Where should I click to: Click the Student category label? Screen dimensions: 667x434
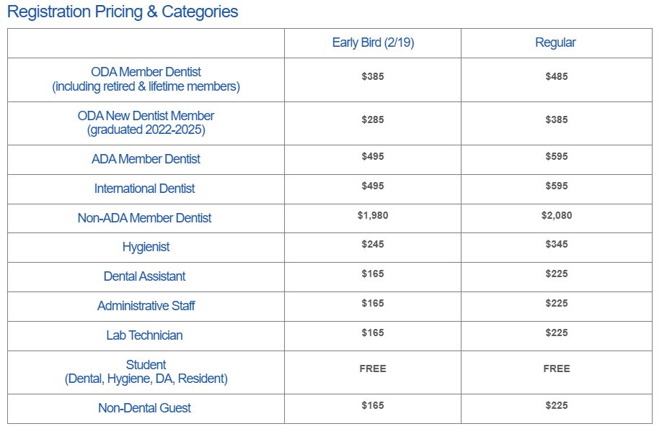coord(146,365)
